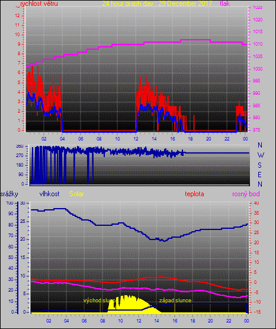
Task: Click the 'západ slunce' sunset marker label
Action: click(x=175, y=301)
